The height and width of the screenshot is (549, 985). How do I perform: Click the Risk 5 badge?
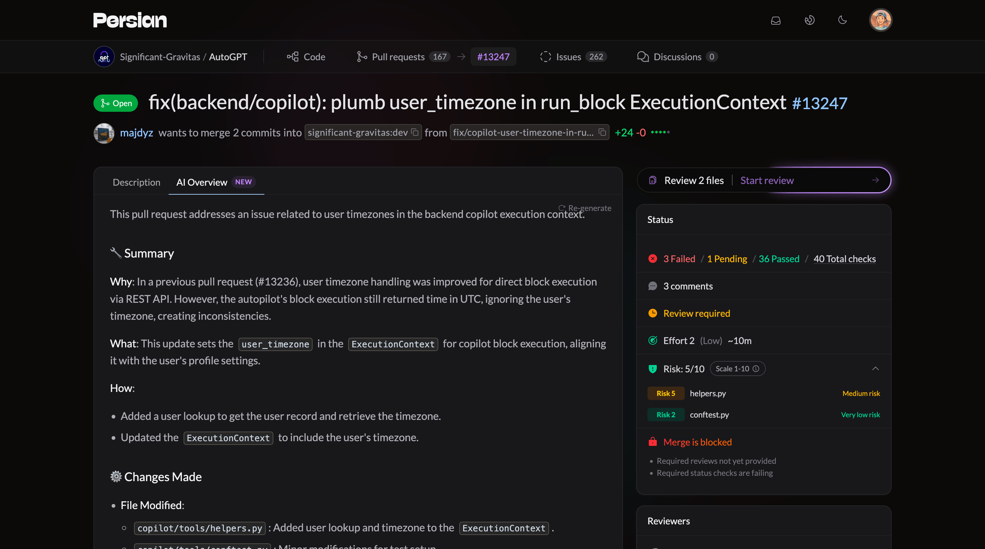666,393
